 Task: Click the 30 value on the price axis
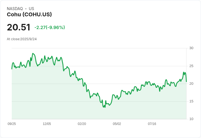click(x=191, y=48)
